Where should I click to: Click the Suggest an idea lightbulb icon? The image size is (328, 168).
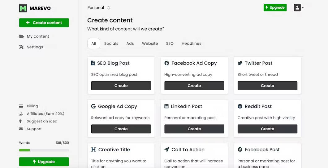[x=21, y=121]
